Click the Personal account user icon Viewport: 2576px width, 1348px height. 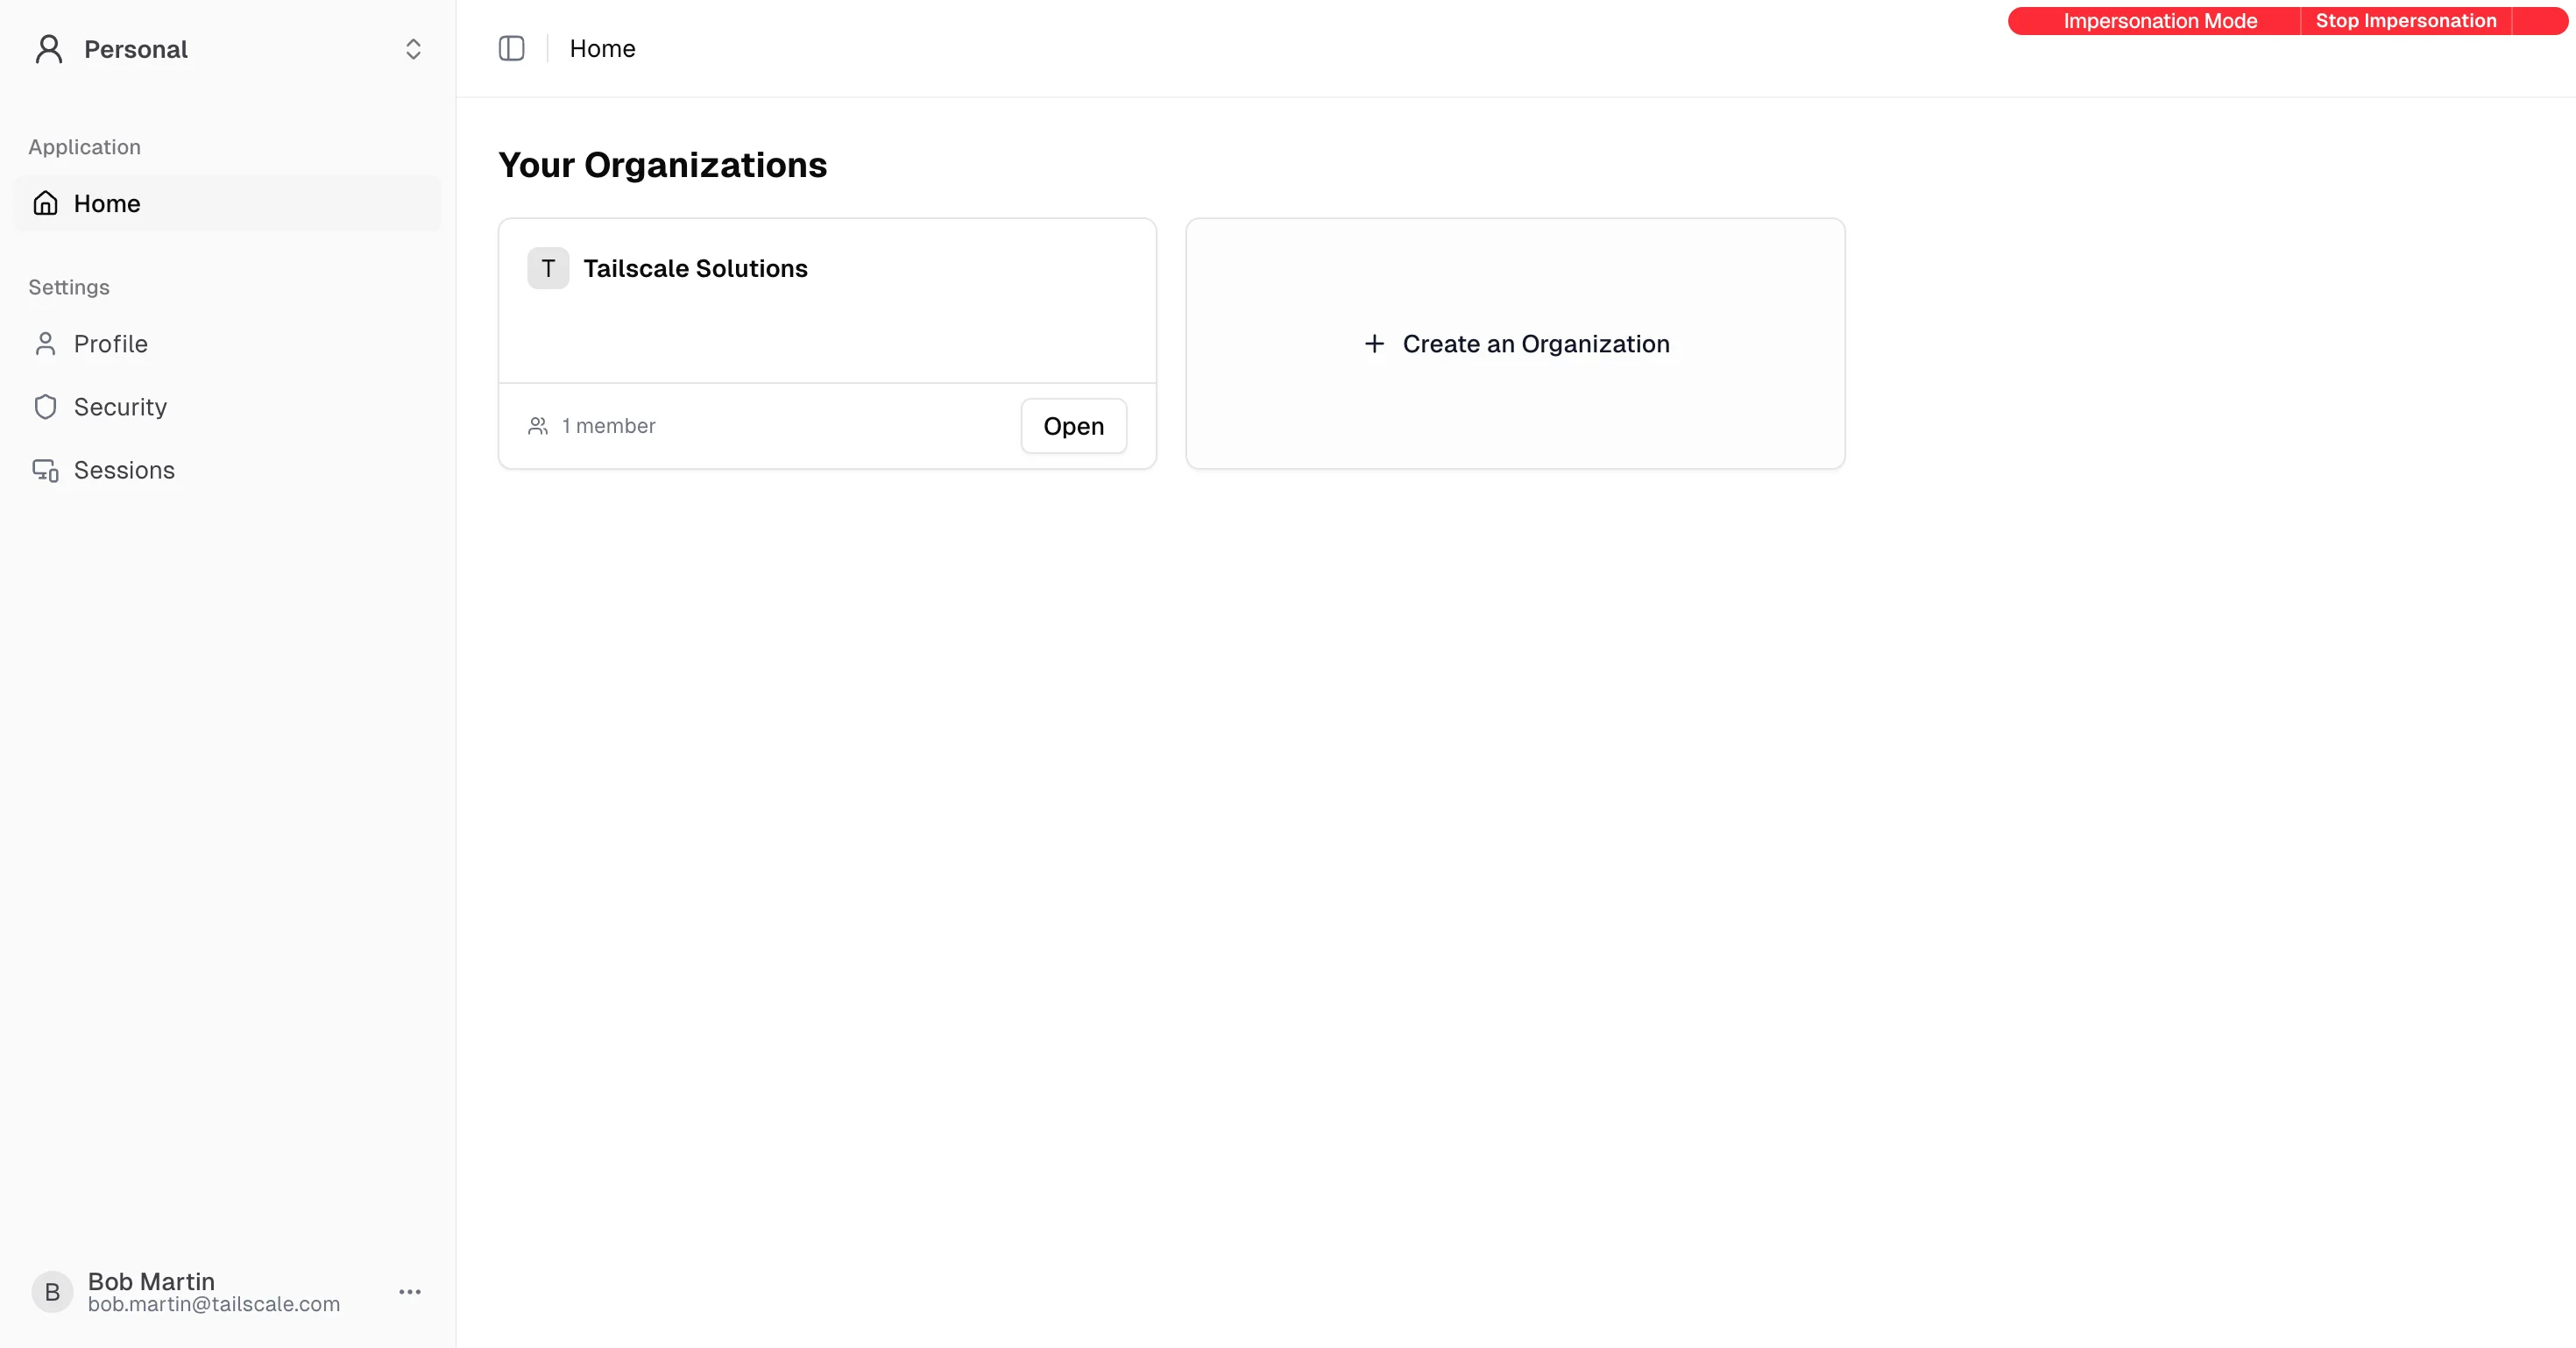(x=49, y=49)
